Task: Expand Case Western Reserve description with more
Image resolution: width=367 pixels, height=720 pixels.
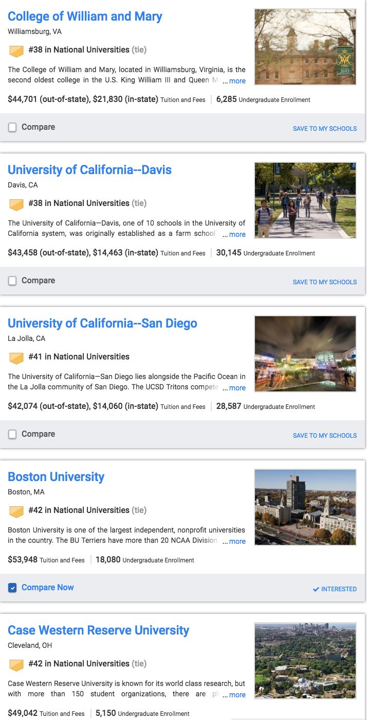Action: coord(237,695)
